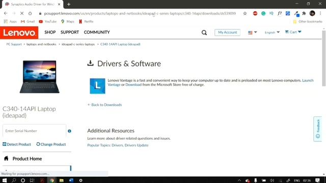Open the Gmail bookmark
Image resolution: width=326 pixels, height=183 pixels.
click(x=28, y=21)
